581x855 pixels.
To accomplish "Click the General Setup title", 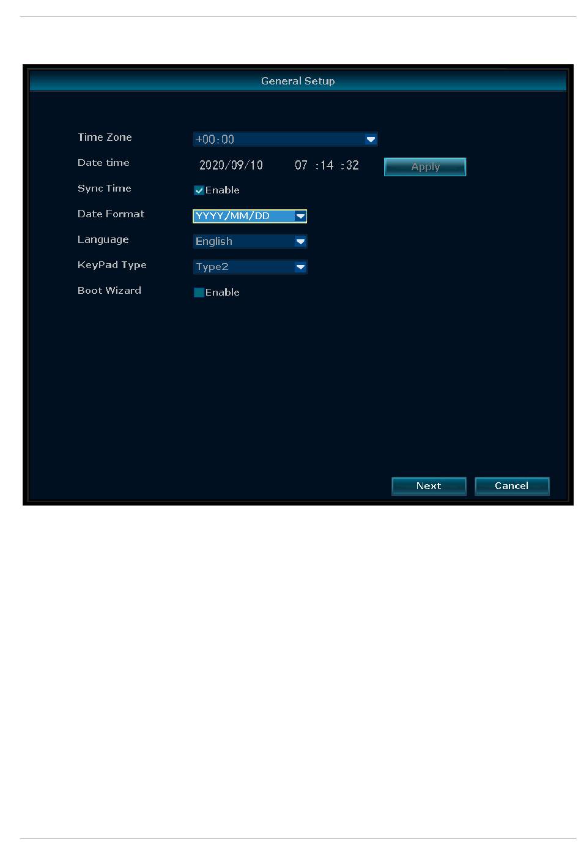I will click(298, 81).
